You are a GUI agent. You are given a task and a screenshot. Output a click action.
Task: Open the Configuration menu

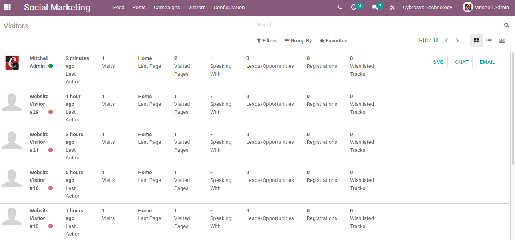[x=229, y=8]
